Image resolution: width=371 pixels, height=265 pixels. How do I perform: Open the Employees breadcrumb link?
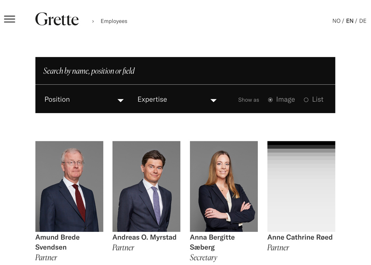(114, 21)
